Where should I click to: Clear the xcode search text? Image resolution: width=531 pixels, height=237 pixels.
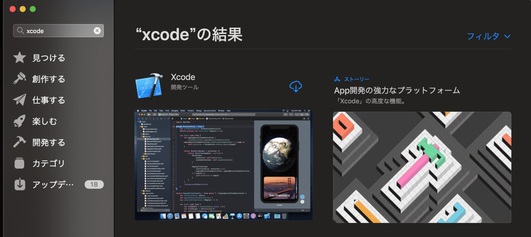click(97, 31)
